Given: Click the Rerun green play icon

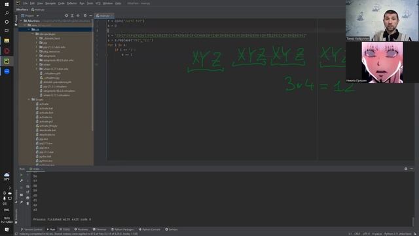Looking at the screenshot, I should tap(22, 175).
